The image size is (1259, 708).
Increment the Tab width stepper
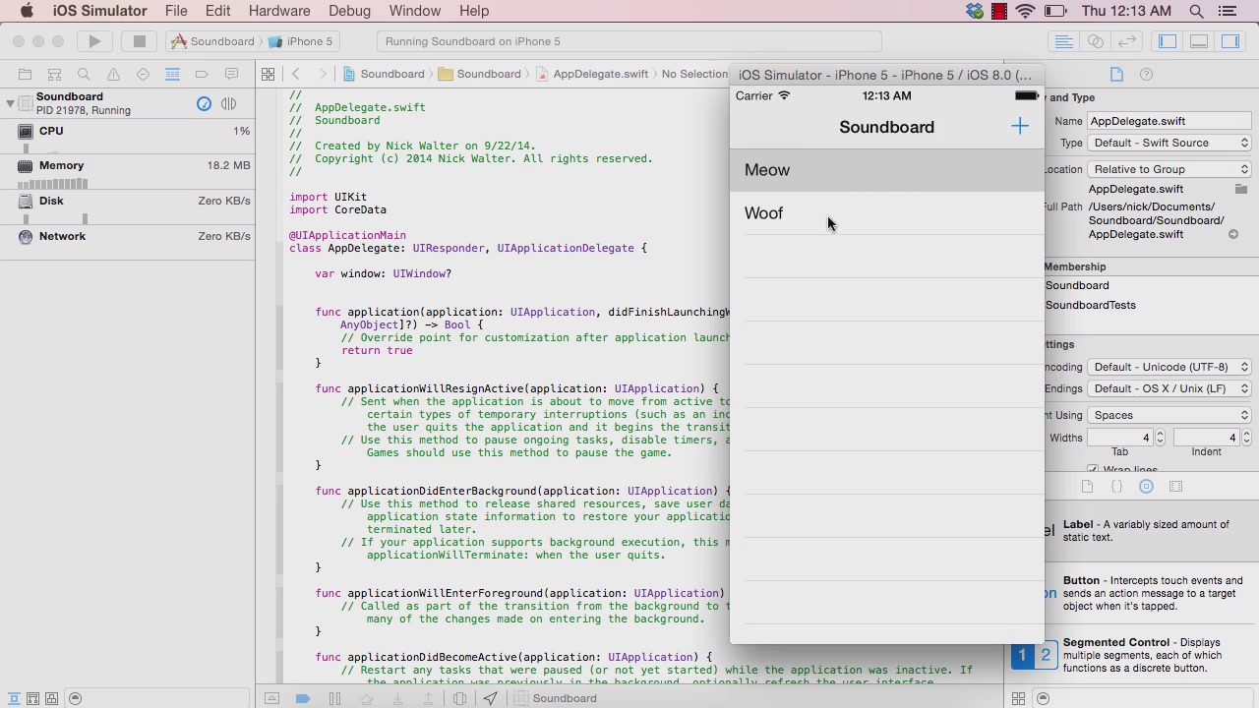point(1160,434)
